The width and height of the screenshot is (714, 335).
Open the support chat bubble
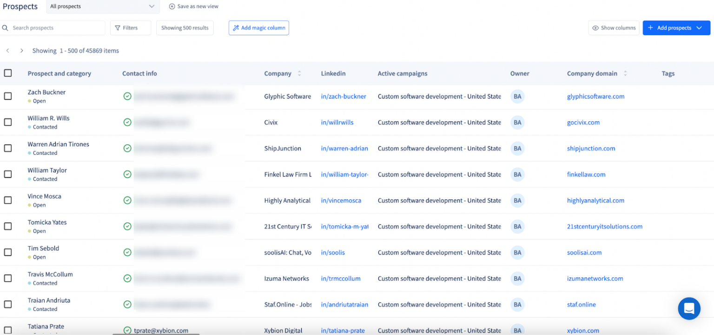[689, 309]
